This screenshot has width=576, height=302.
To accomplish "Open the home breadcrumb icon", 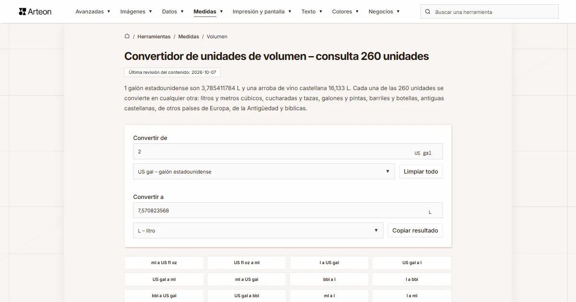I will [127, 36].
